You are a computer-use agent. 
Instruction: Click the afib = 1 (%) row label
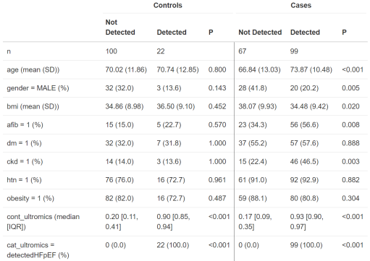click(x=25, y=125)
